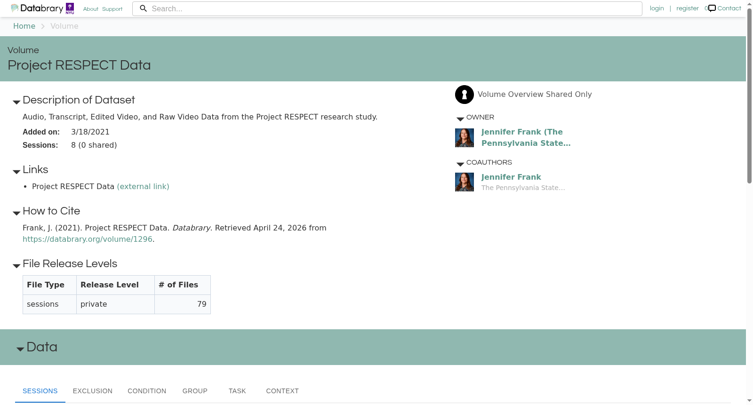The image size is (753, 405).
Task: Open the databrary.org/volume/1296 citation URL
Action: 88,239
